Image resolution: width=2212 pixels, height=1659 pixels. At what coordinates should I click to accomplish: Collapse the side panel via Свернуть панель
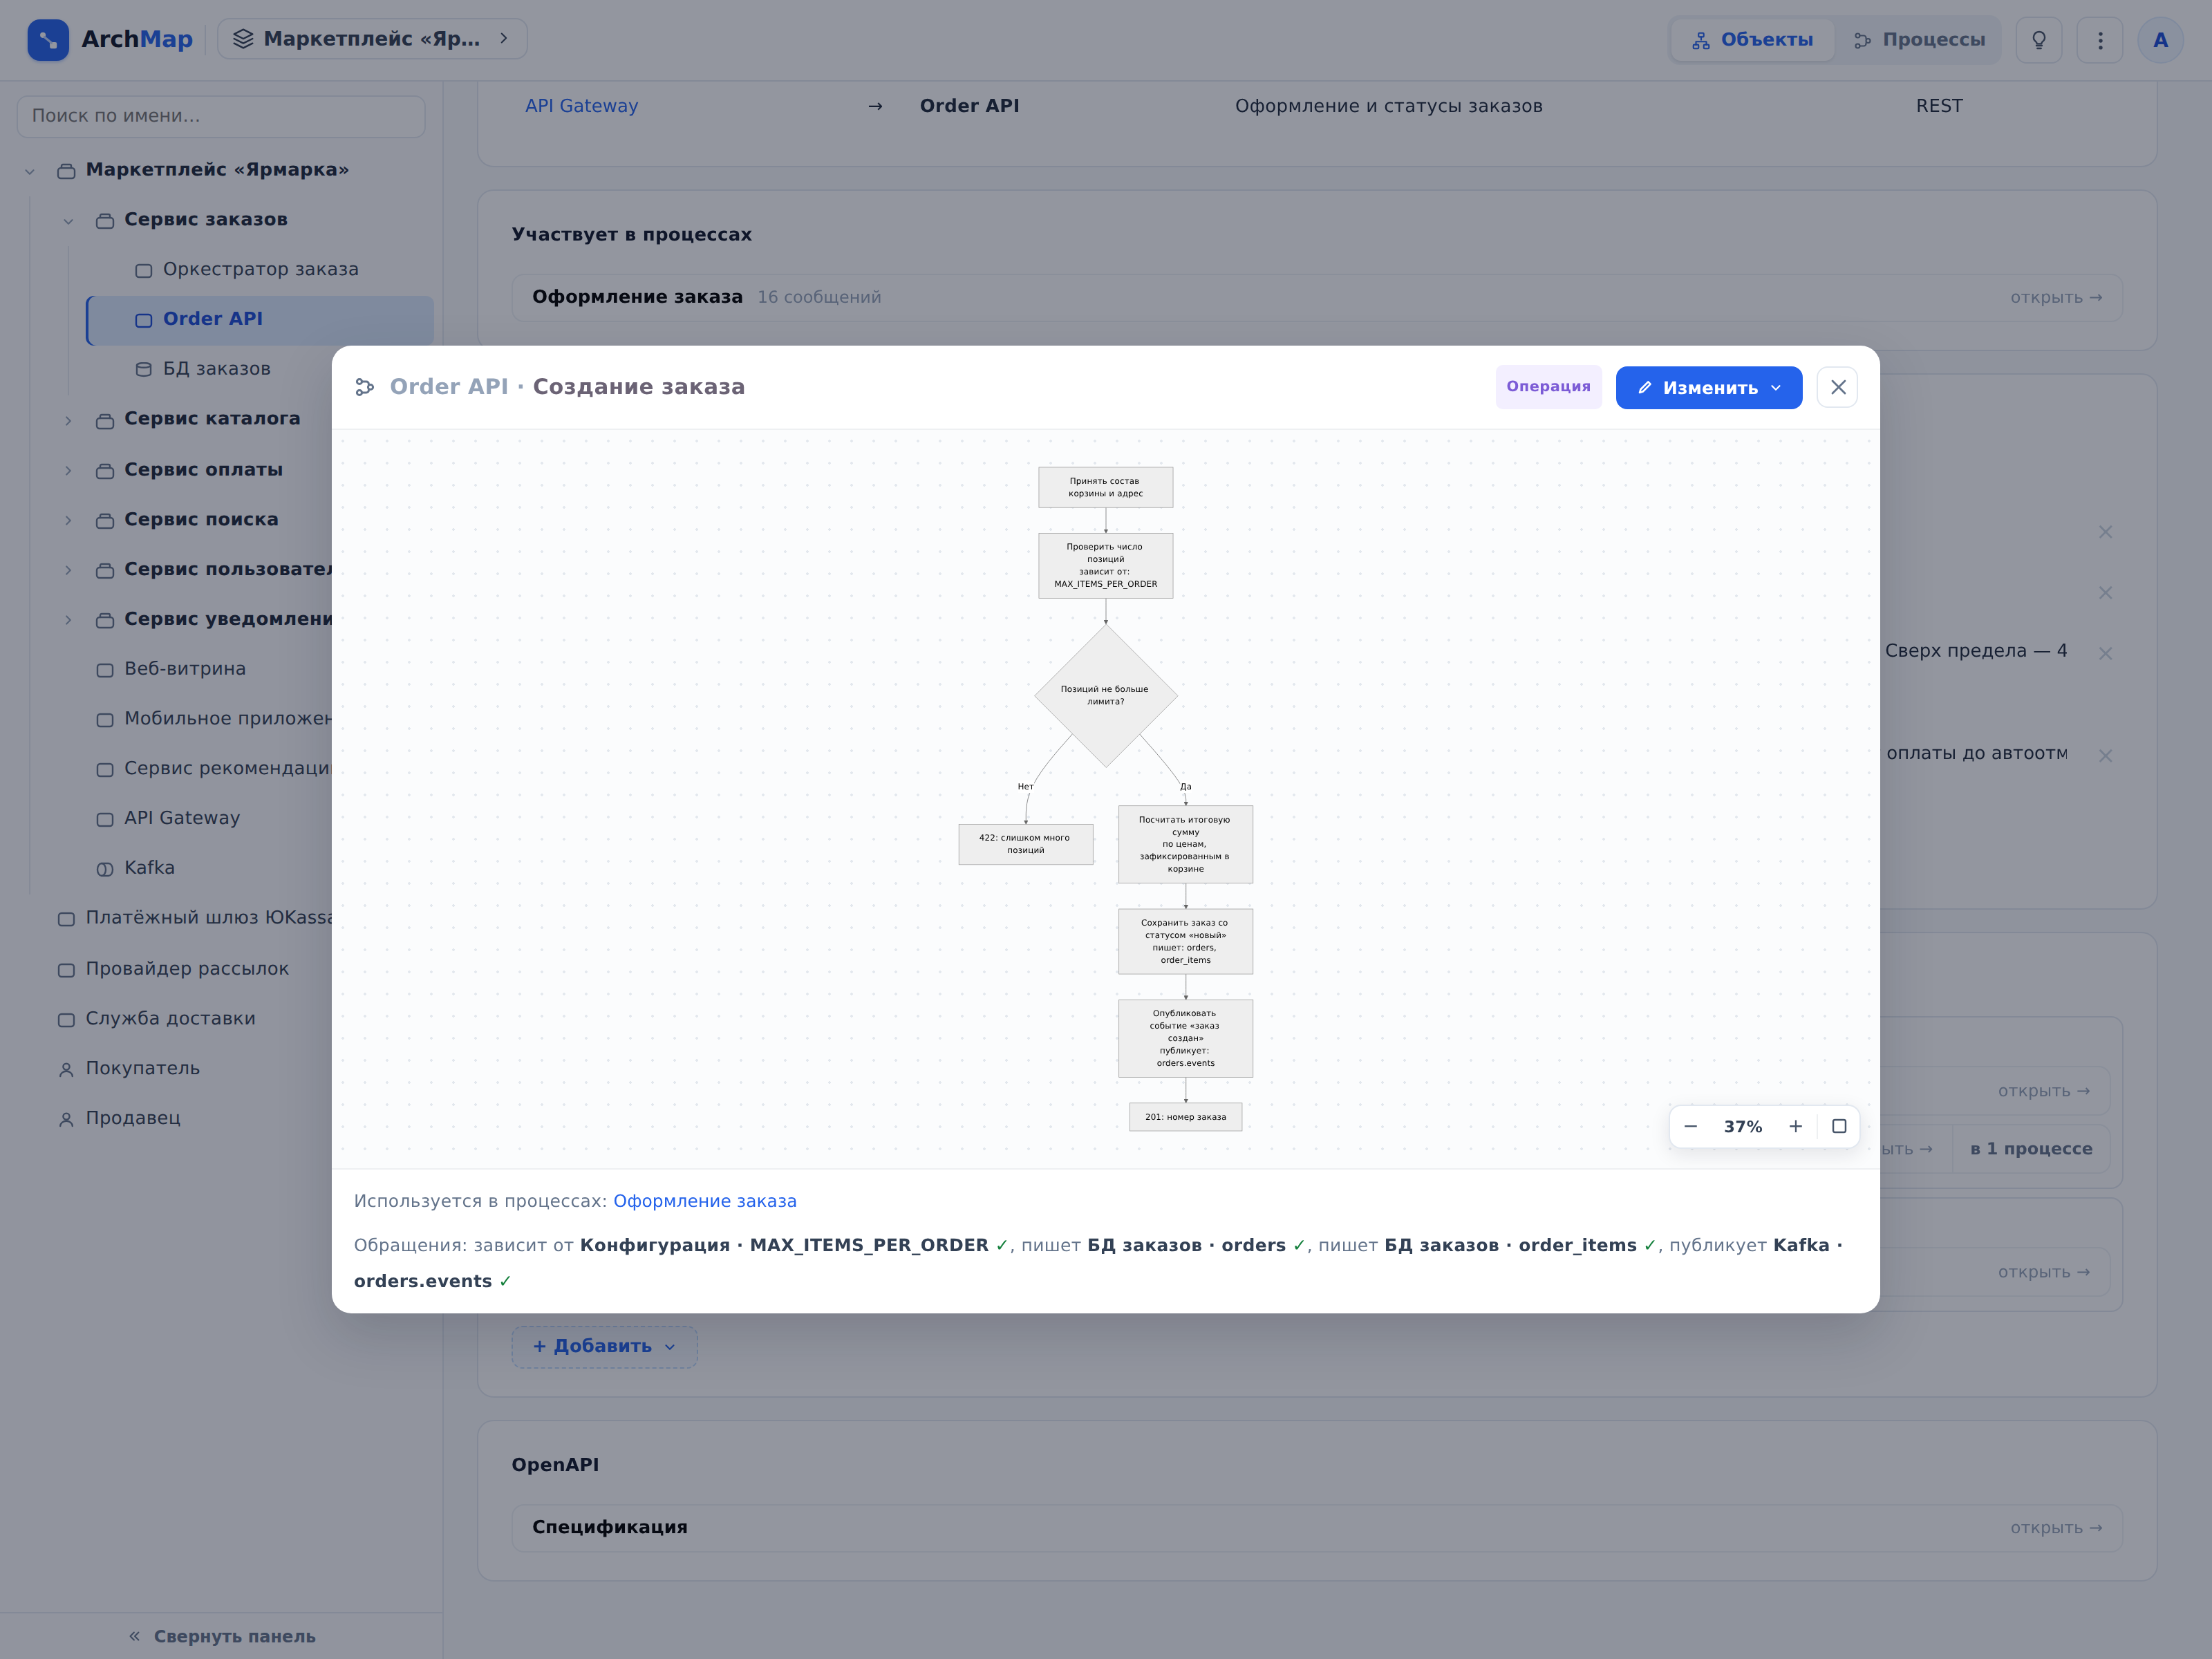[x=221, y=1636]
